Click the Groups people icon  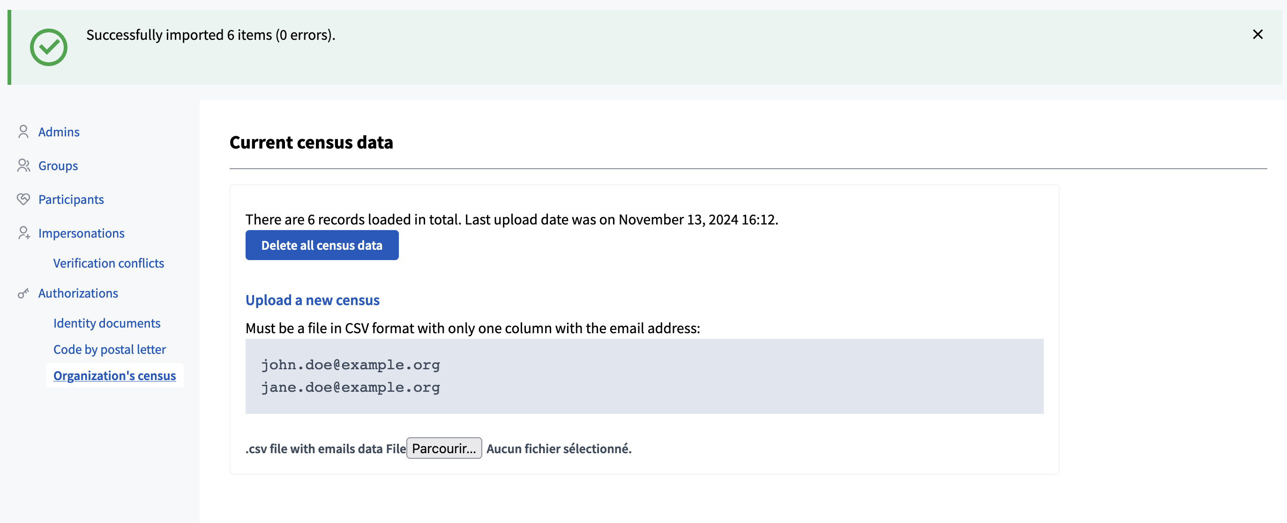coord(23,165)
